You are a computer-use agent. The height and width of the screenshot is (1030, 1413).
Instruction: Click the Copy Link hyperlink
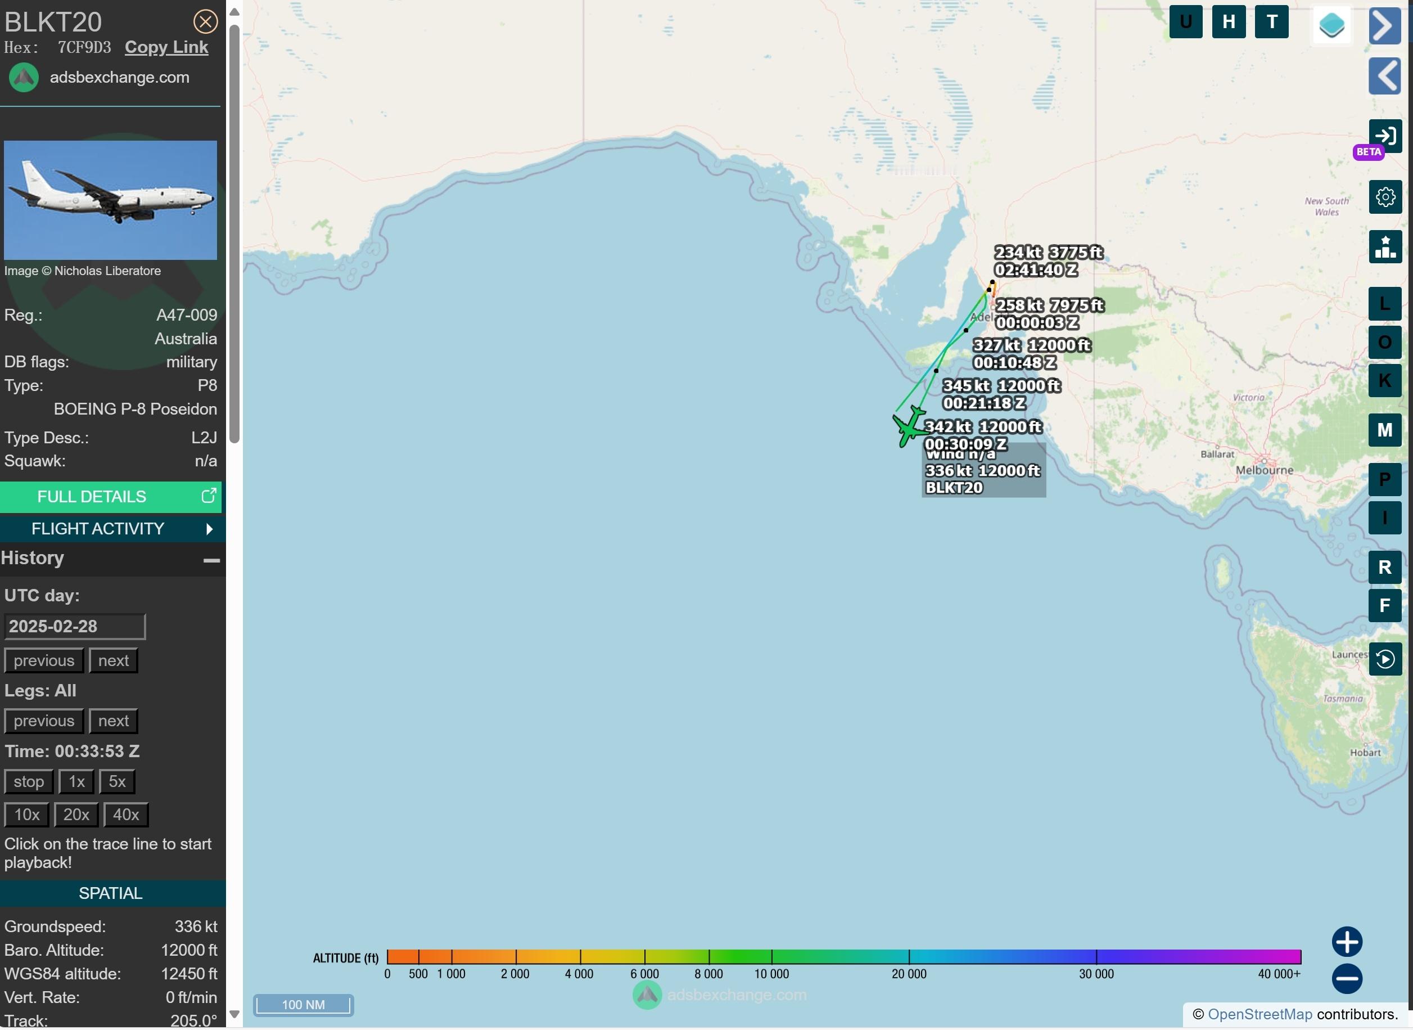[166, 47]
